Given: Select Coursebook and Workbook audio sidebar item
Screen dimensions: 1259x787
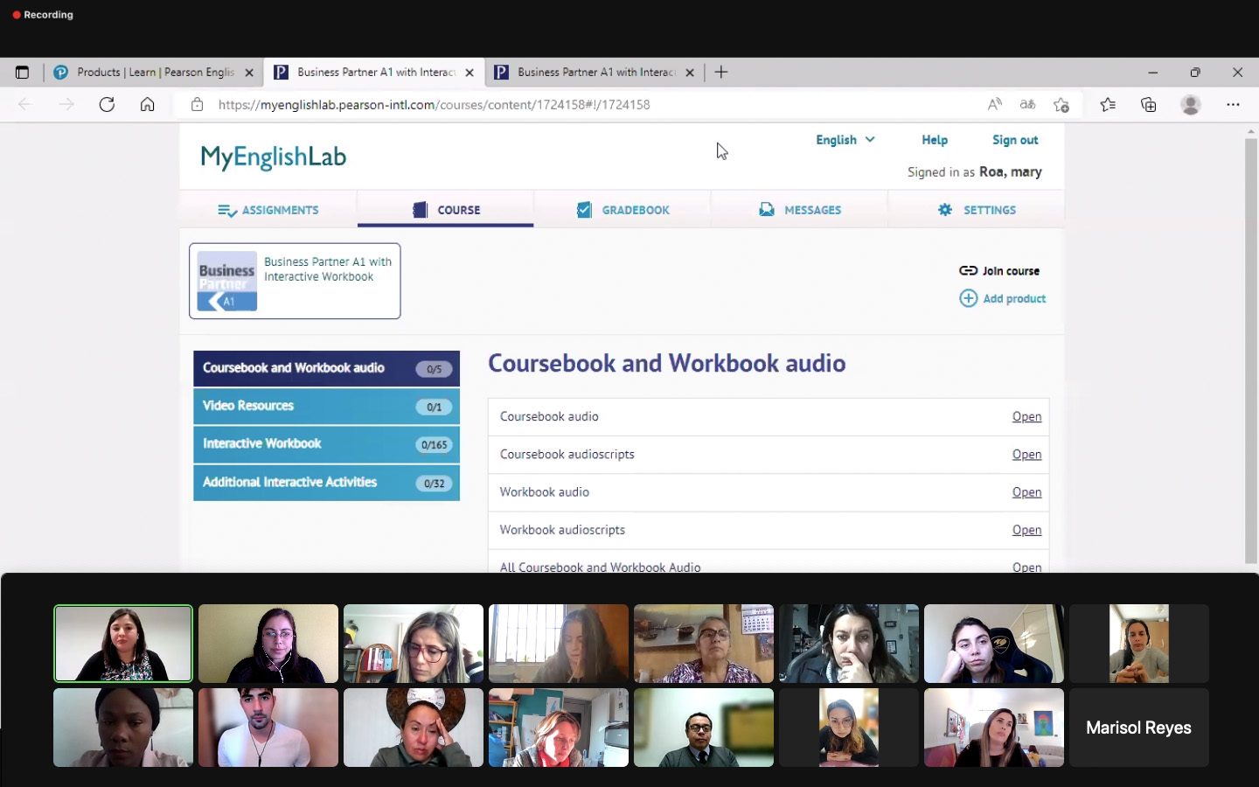Looking at the screenshot, I should (326, 368).
